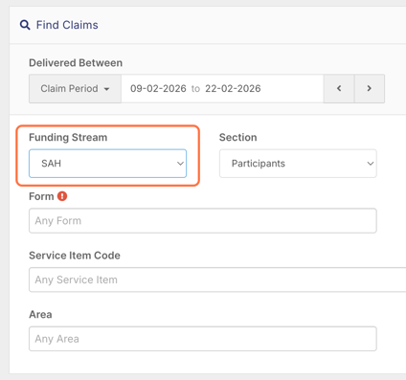Image resolution: width=406 pixels, height=380 pixels.
Task: Click the Any Service Item field
Action: (x=217, y=279)
